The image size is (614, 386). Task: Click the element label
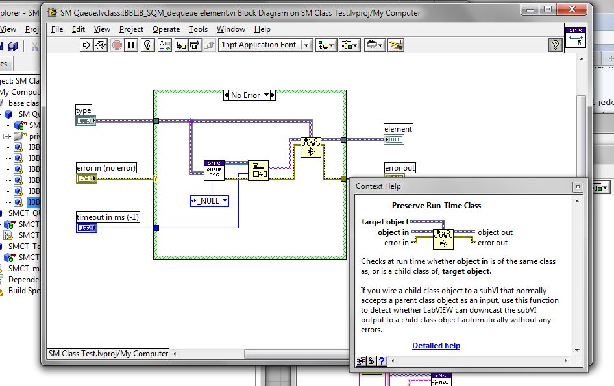click(399, 129)
